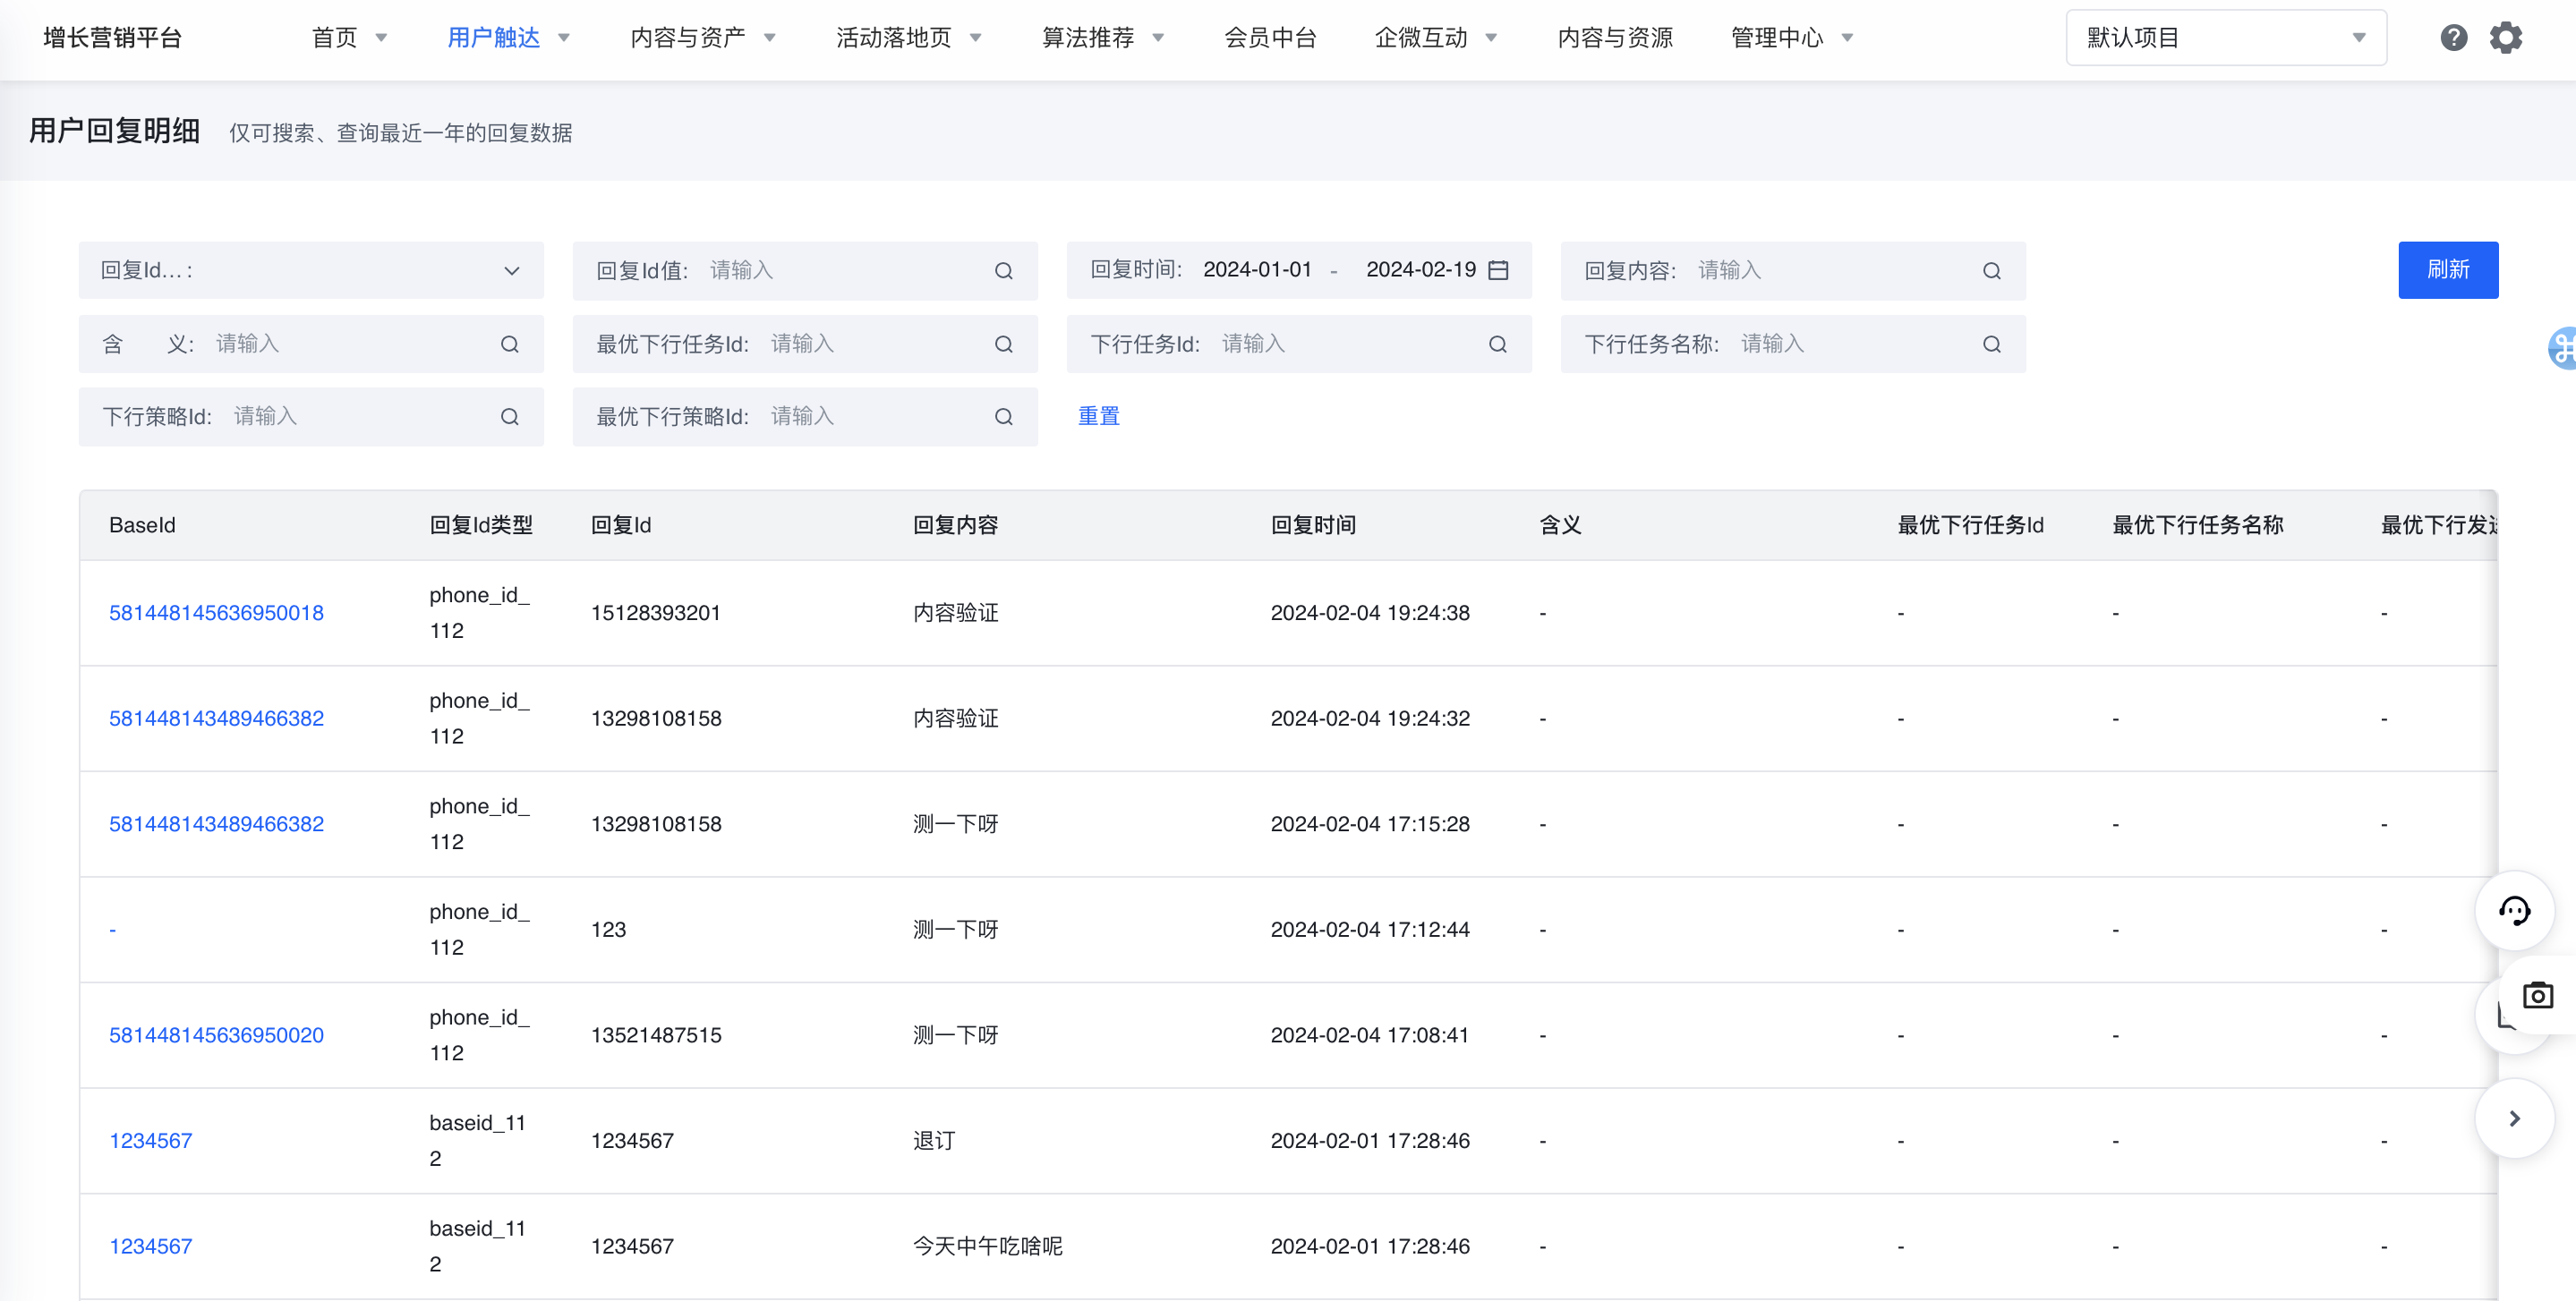
Task: Open BaseId link 581448145636950020
Action: 216,1035
